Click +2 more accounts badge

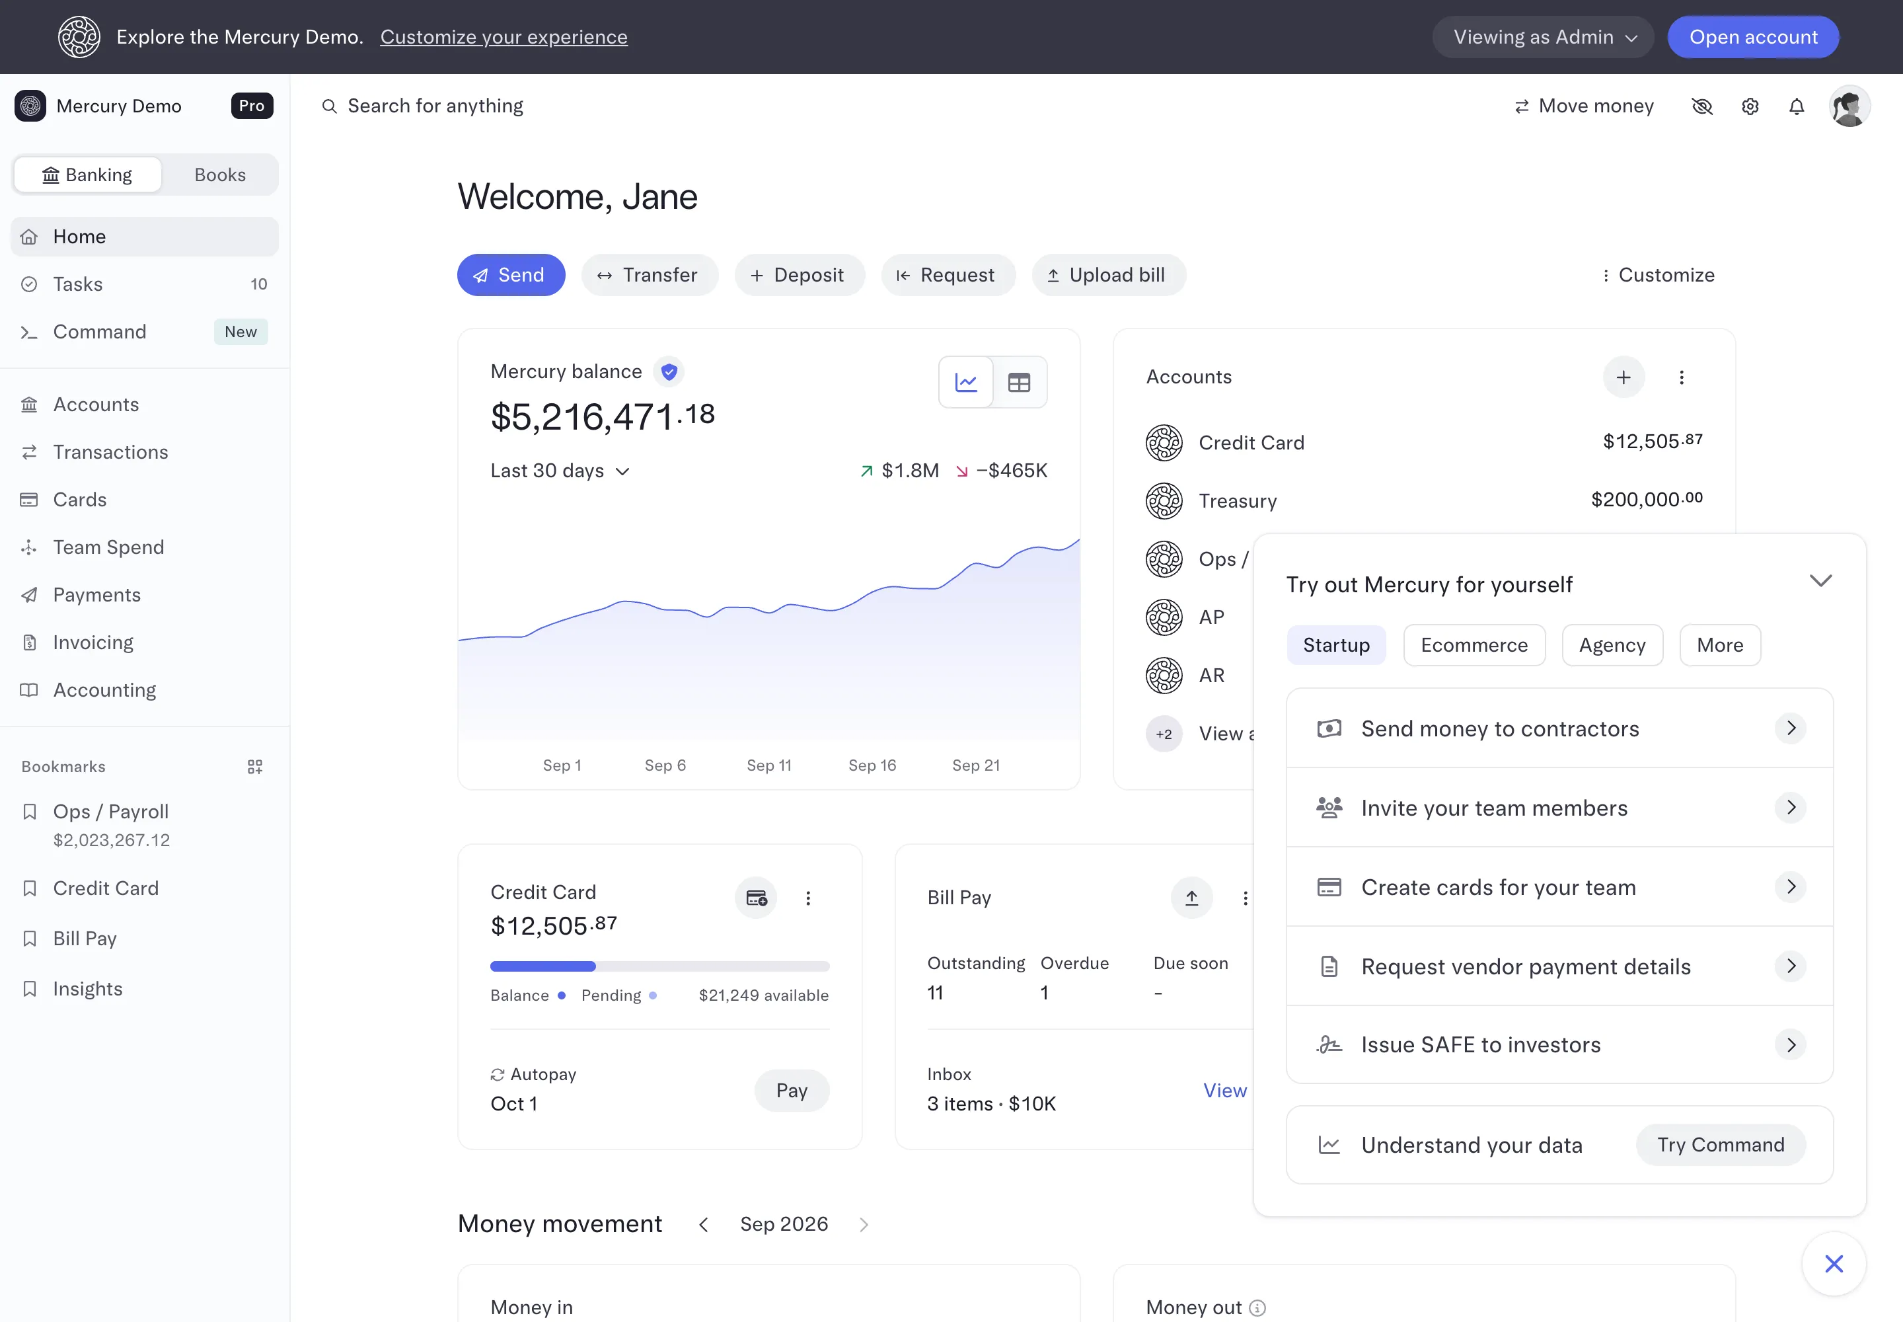[1164, 734]
